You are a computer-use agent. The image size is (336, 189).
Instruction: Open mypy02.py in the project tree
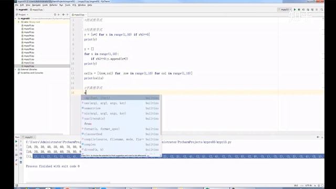point(28,29)
